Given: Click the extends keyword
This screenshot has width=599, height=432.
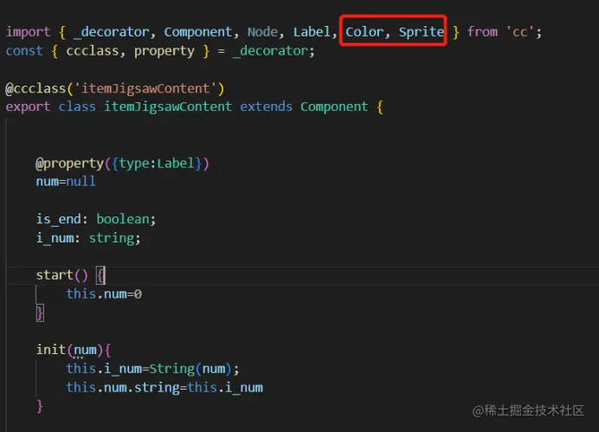Looking at the screenshot, I should (x=266, y=106).
